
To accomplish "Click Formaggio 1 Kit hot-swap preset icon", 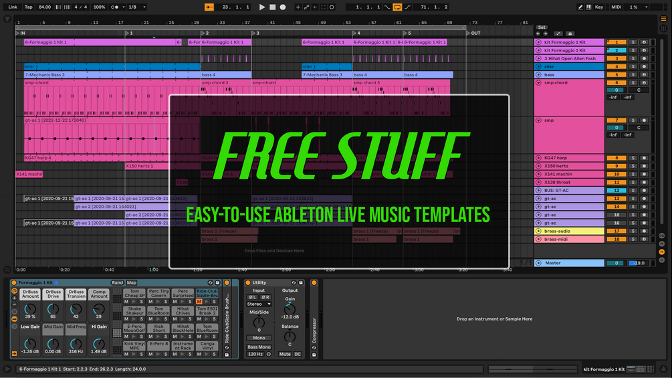I will 210,282.
